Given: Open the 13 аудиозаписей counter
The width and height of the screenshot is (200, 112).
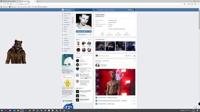Looking at the screenshot, I should tap(127, 34).
